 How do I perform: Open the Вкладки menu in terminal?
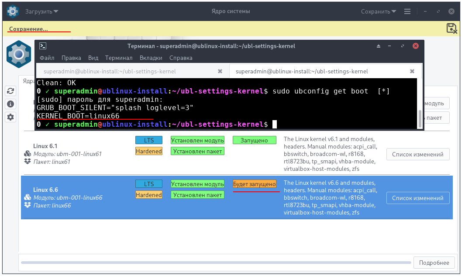151,58
